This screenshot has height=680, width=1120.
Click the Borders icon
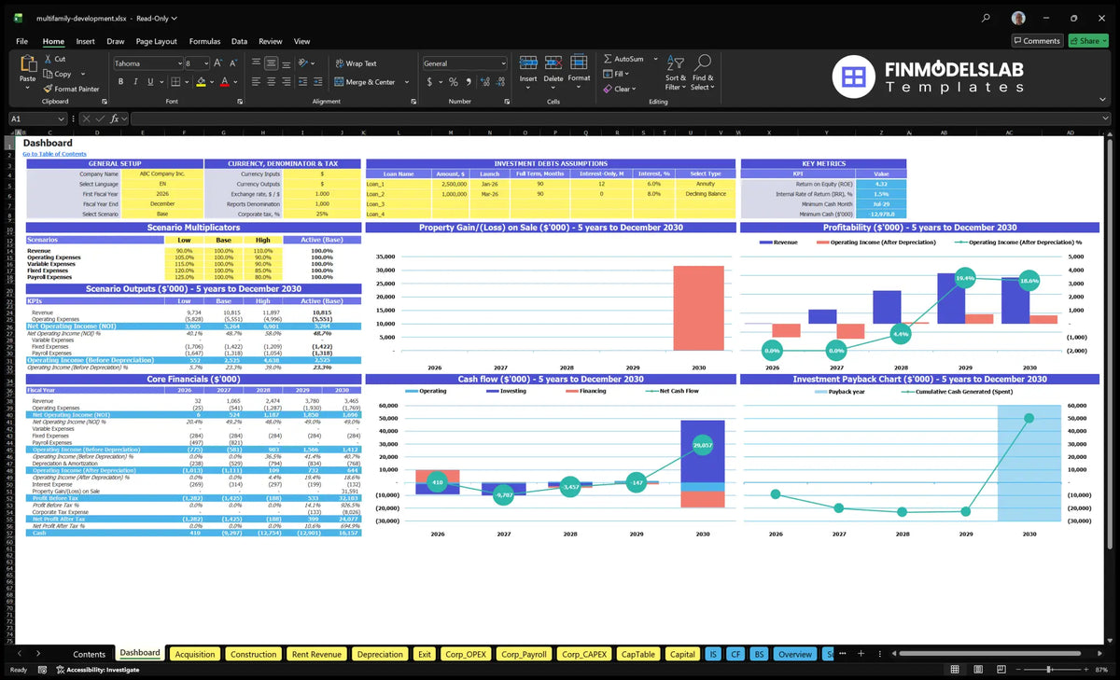[175, 82]
